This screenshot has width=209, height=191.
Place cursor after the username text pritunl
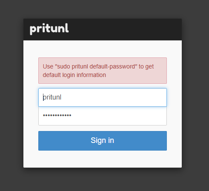point(61,97)
